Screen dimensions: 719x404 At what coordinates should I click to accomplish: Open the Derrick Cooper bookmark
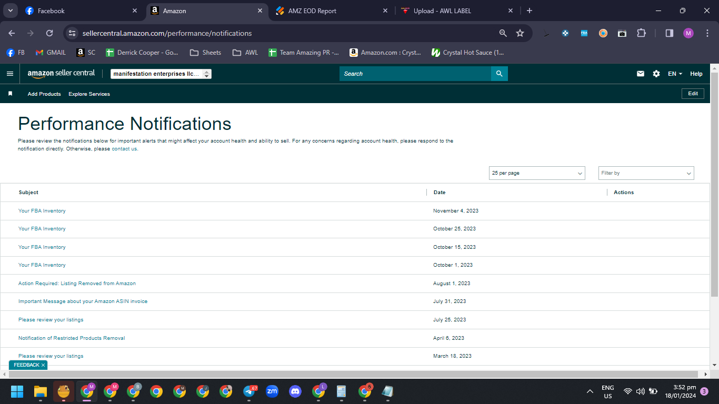[x=142, y=53]
